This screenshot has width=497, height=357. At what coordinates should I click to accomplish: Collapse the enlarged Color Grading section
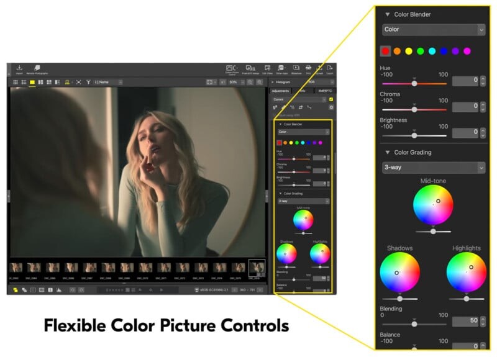[x=388, y=152]
